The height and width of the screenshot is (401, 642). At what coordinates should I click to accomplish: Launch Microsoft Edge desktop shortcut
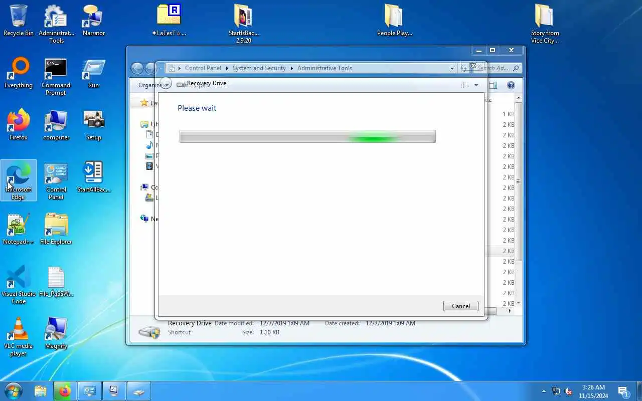coord(19,180)
